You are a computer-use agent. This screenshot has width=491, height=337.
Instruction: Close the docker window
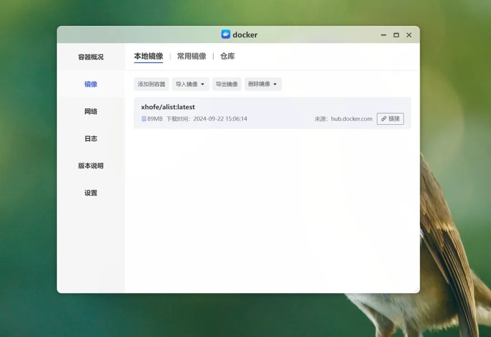pos(409,35)
